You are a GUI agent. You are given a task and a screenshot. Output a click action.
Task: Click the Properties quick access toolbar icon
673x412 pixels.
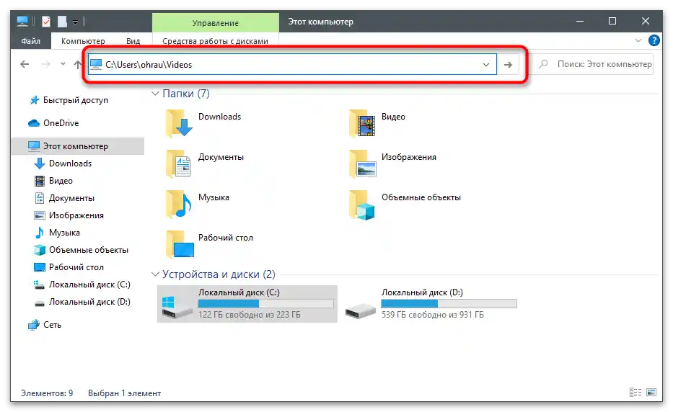[x=46, y=21]
